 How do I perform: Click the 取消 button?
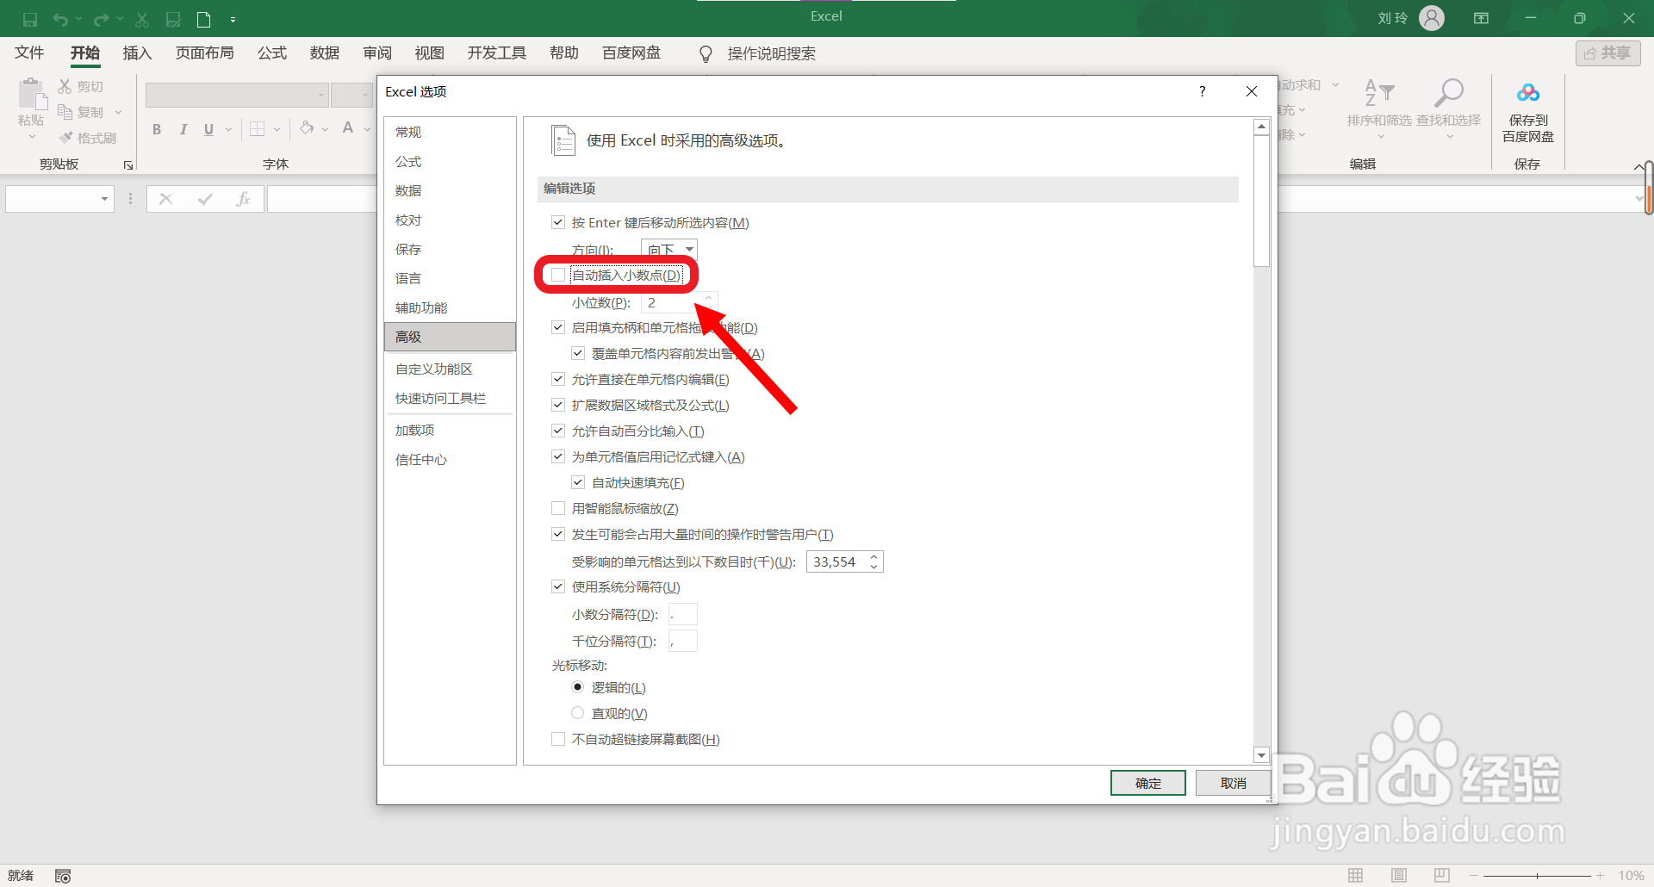pos(1233,783)
